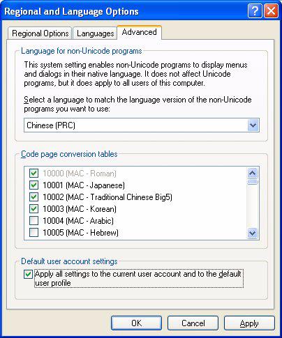Screen dimensions: 282x338
Task: Select the 10002 (MAC - Traditional Chinese Big5) text
Action: tap(107, 197)
